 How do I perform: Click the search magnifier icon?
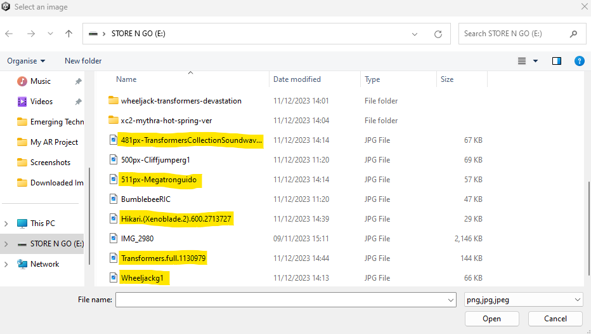pyautogui.click(x=573, y=34)
